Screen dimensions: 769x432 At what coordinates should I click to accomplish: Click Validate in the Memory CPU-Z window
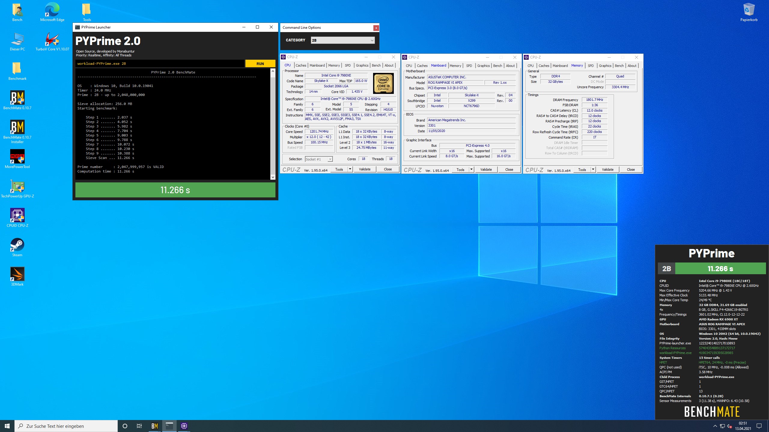click(608, 169)
